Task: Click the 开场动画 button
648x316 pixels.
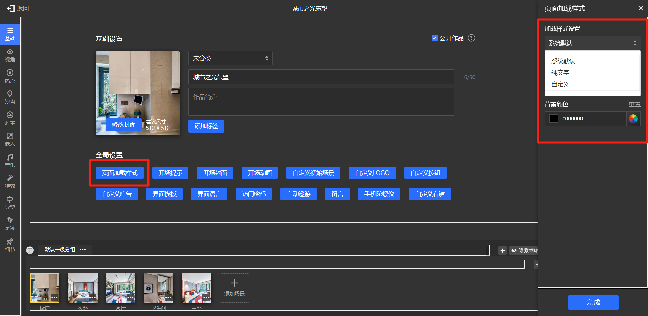Action: point(260,173)
